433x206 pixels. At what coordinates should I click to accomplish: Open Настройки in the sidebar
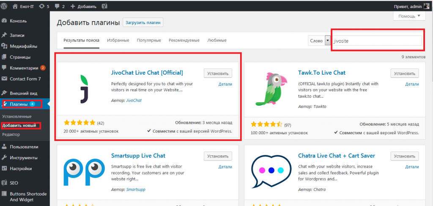(21, 168)
